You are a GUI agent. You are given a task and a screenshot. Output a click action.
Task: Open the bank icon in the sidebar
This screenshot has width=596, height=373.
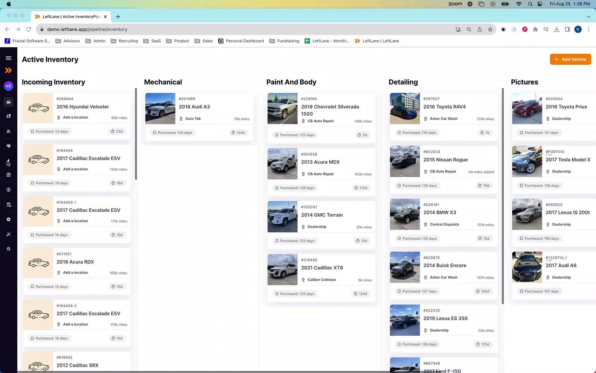(8, 205)
